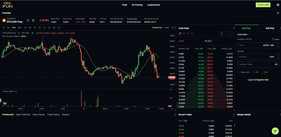Image resolution: width=281 pixels, height=137 pixels.
Task: Open Balance tab
Action: tap(66, 115)
